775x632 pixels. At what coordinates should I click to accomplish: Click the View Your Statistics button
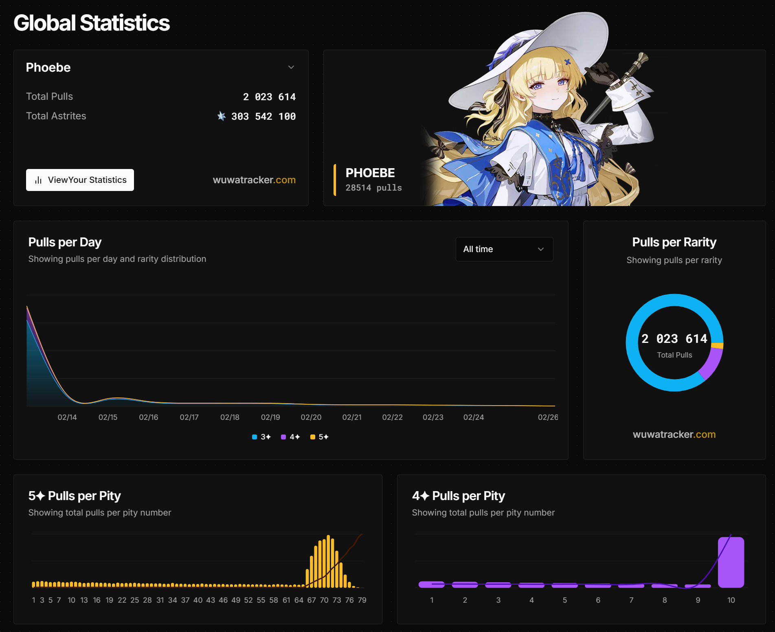point(80,180)
